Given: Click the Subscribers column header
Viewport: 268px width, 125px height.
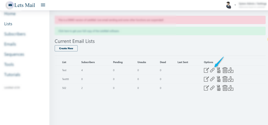Looking at the screenshot, I should [x=88, y=62].
